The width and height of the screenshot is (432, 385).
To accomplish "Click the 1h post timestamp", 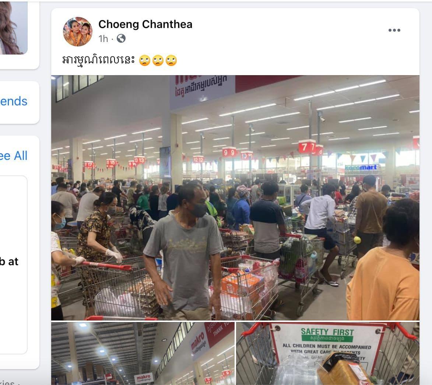I will coord(103,39).
